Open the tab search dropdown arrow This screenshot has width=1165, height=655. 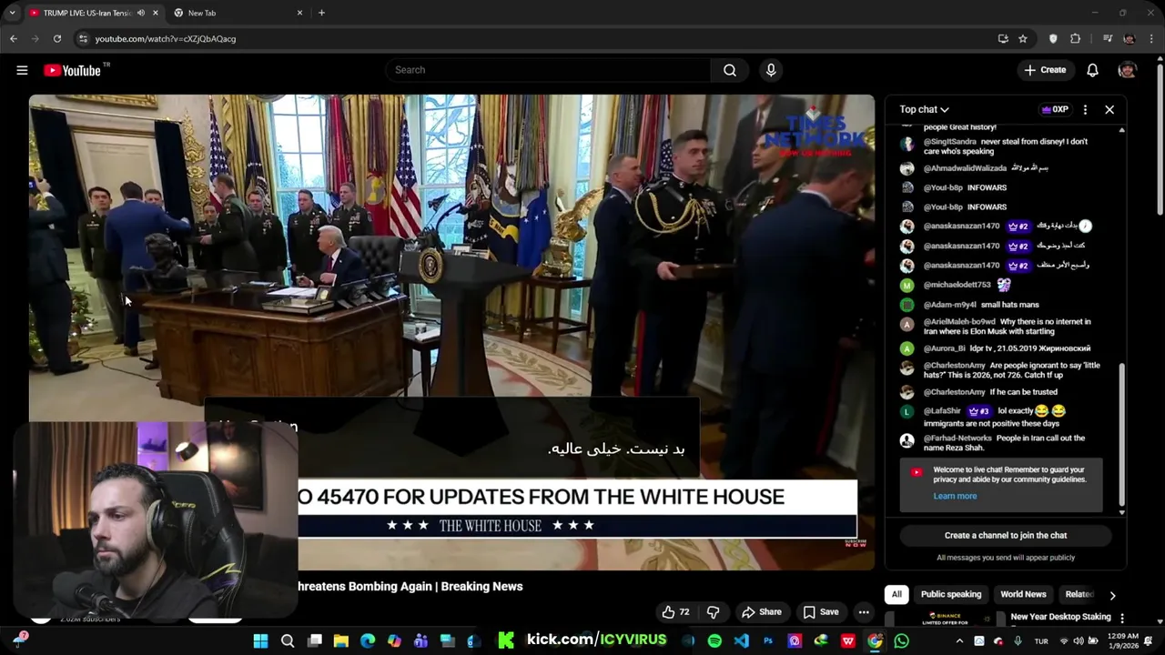pos(12,13)
